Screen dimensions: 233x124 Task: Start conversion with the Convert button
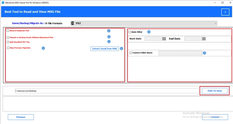coord(215,117)
